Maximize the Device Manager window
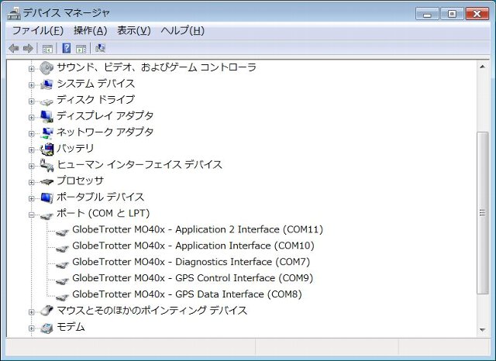 click(x=452, y=14)
